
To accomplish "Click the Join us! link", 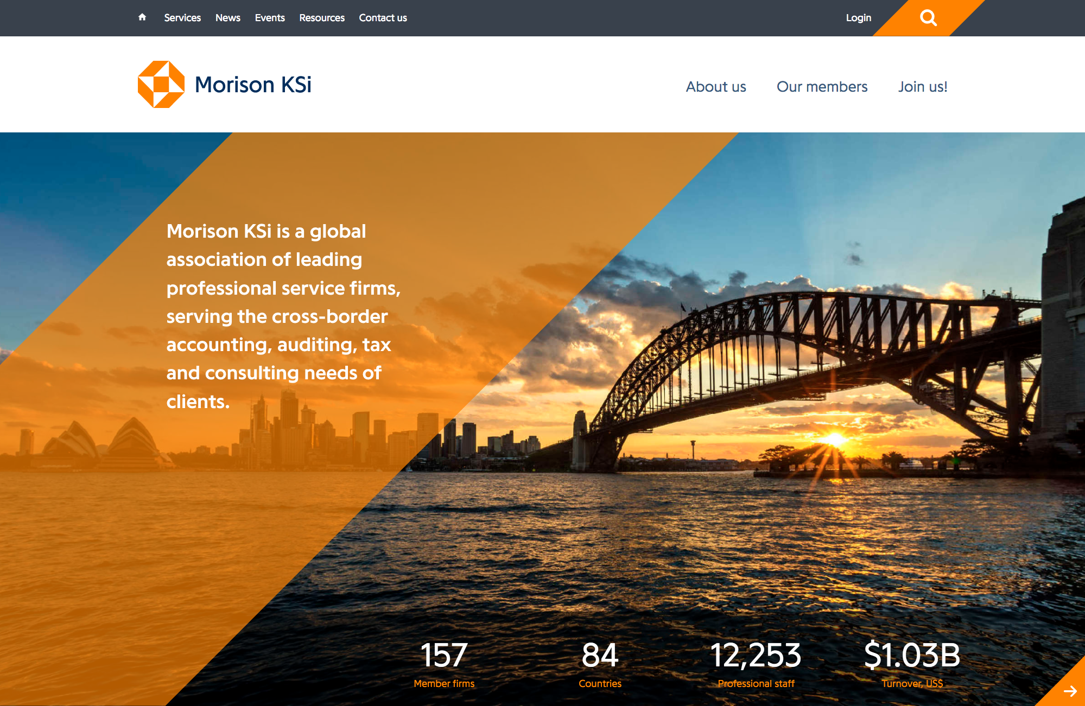I will tap(923, 87).
